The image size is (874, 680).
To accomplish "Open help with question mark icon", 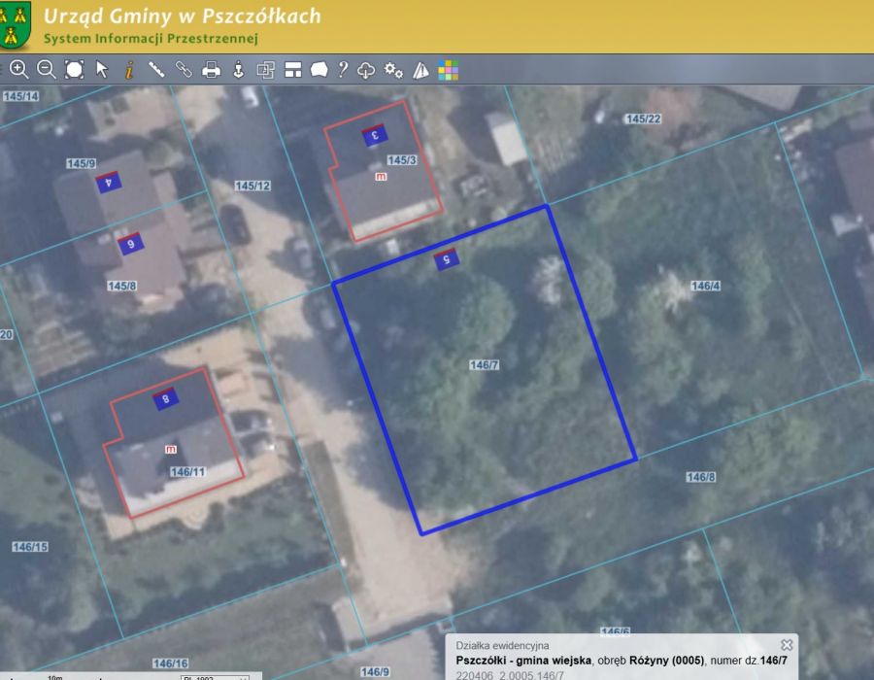I will pyautogui.click(x=343, y=69).
